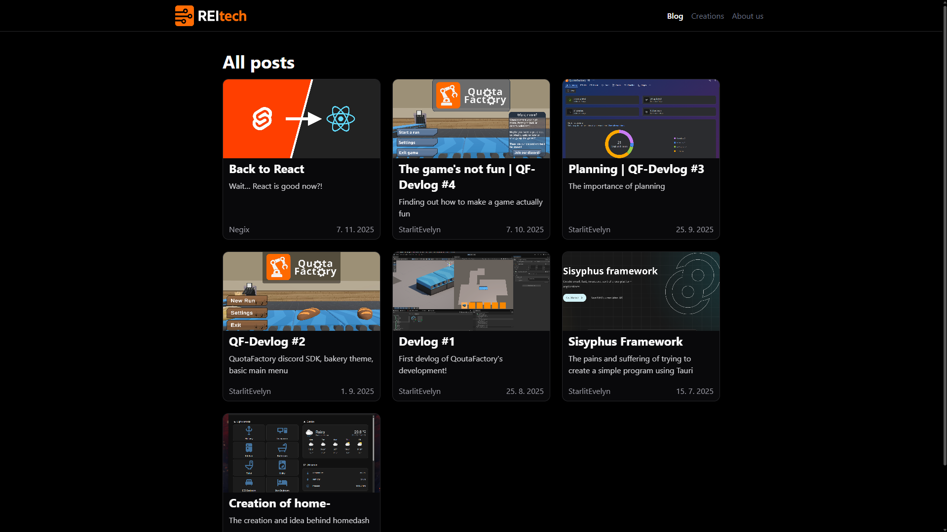Open the Devlog #1 post title
Image resolution: width=947 pixels, height=532 pixels.
[426, 342]
